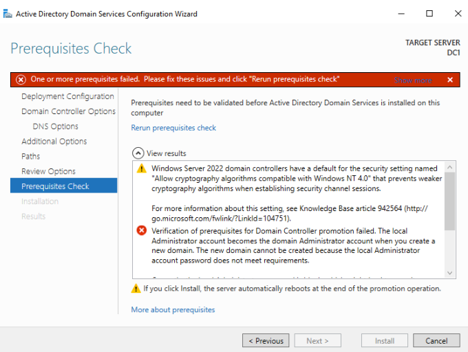
Task: Maximize the wizard window
Action: coord(429,14)
